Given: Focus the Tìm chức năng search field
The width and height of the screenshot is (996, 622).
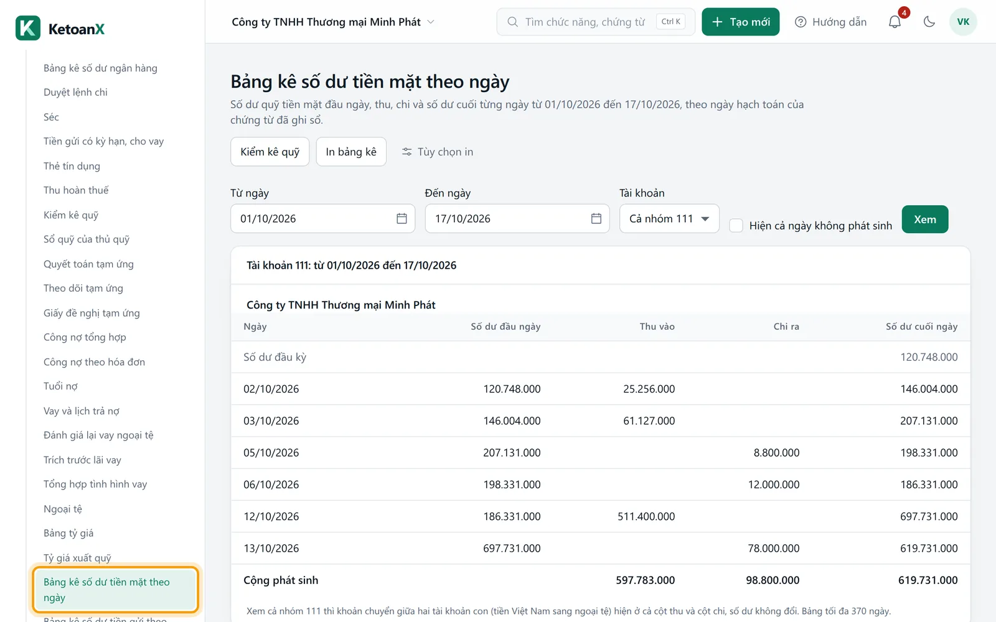Looking at the screenshot, I should pyautogui.click(x=596, y=22).
